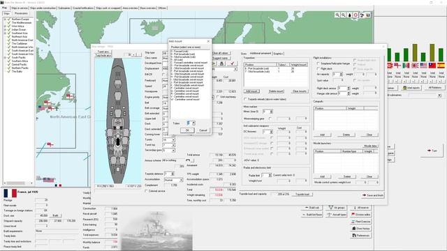
Task: Toggle Minesweeping gear checkbox
Action: (270, 119)
